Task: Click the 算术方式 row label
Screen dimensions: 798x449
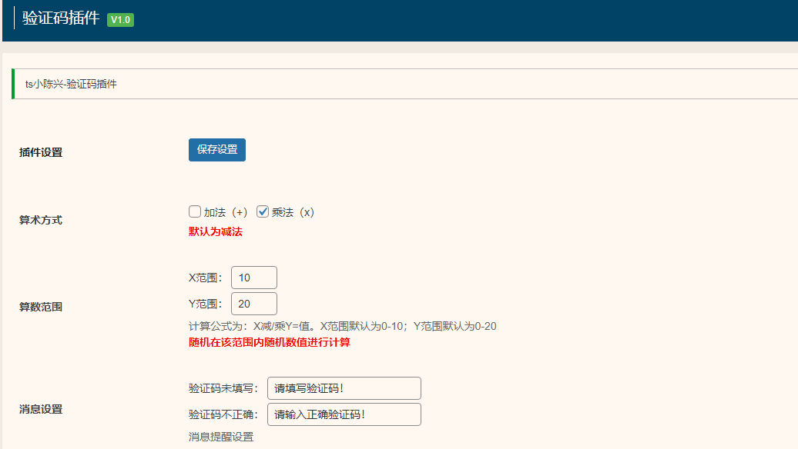Action: [41, 220]
